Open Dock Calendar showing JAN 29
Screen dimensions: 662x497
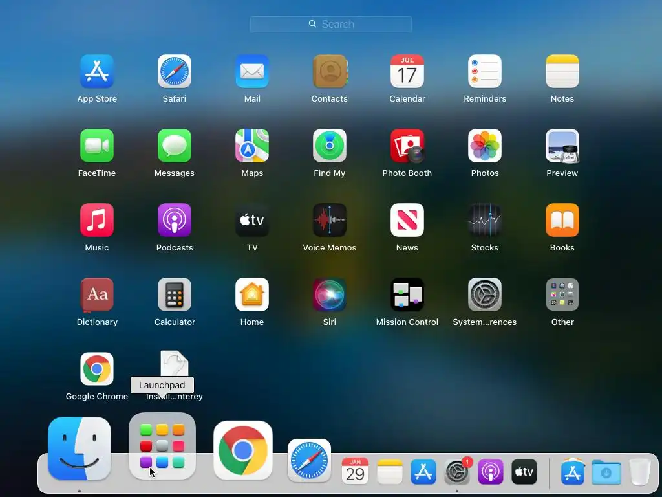[355, 471]
